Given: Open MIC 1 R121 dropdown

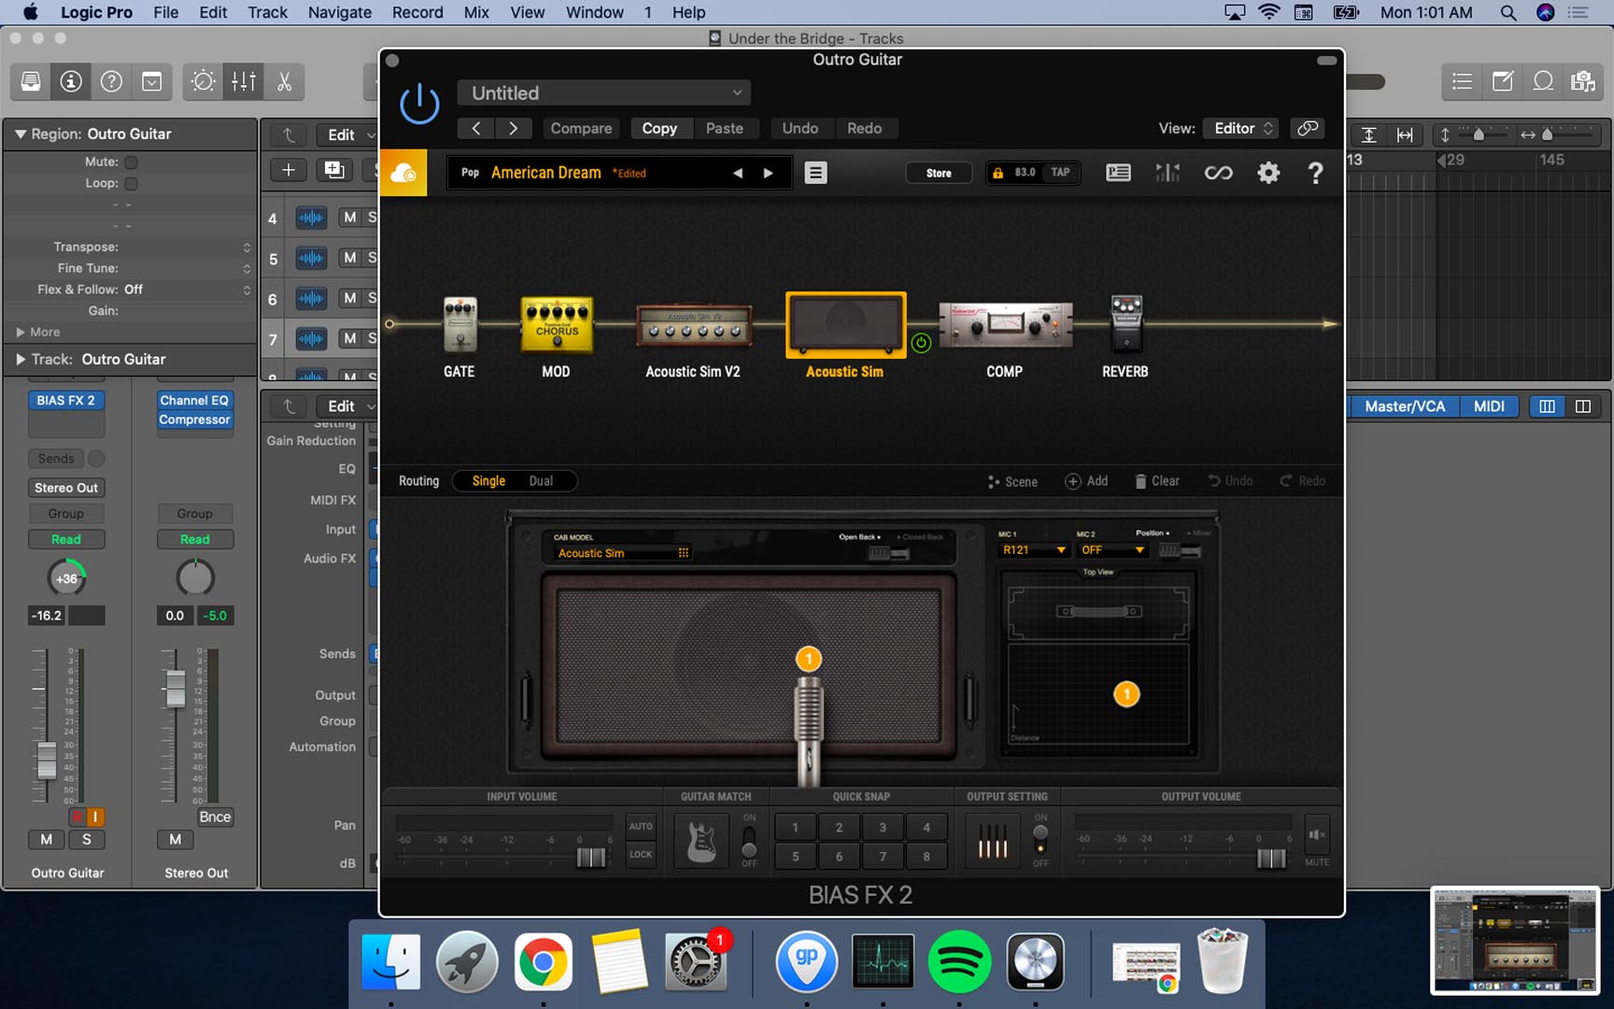Looking at the screenshot, I should 1033,550.
